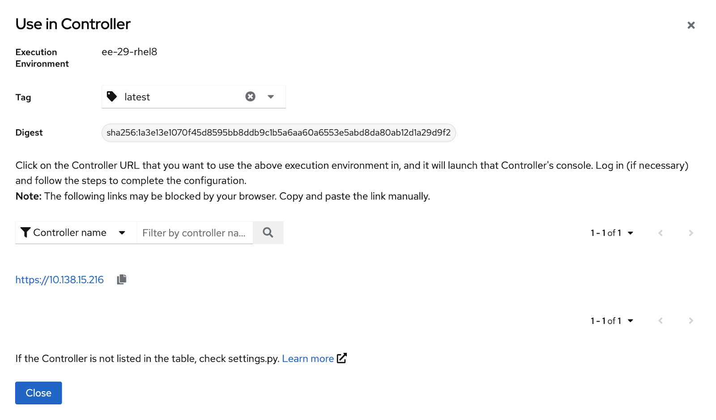Dismiss the dialog with the X icon
The image size is (716, 420).
tap(691, 25)
